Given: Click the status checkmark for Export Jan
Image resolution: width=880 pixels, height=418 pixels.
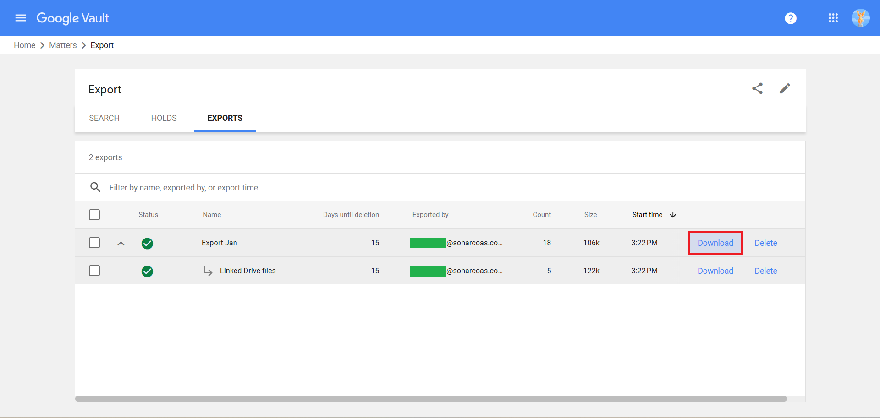Looking at the screenshot, I should (147, 243).
